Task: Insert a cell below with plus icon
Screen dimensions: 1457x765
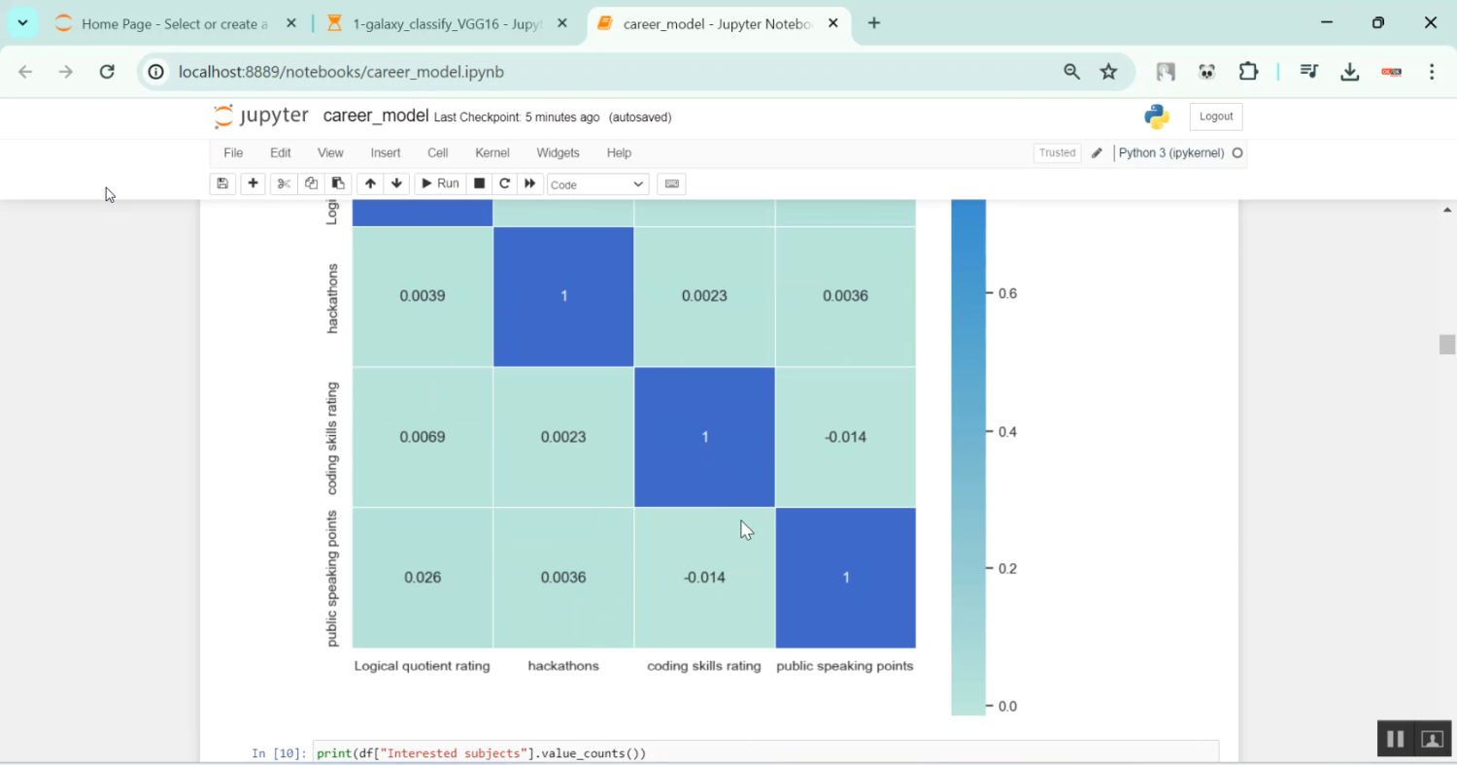Action: click(253, 183)
